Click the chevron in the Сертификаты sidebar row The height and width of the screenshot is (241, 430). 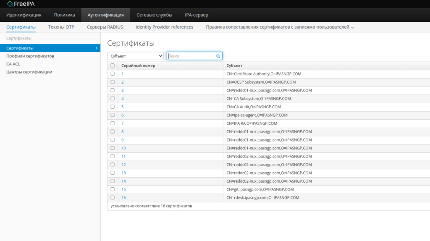[x=96, y=48]
